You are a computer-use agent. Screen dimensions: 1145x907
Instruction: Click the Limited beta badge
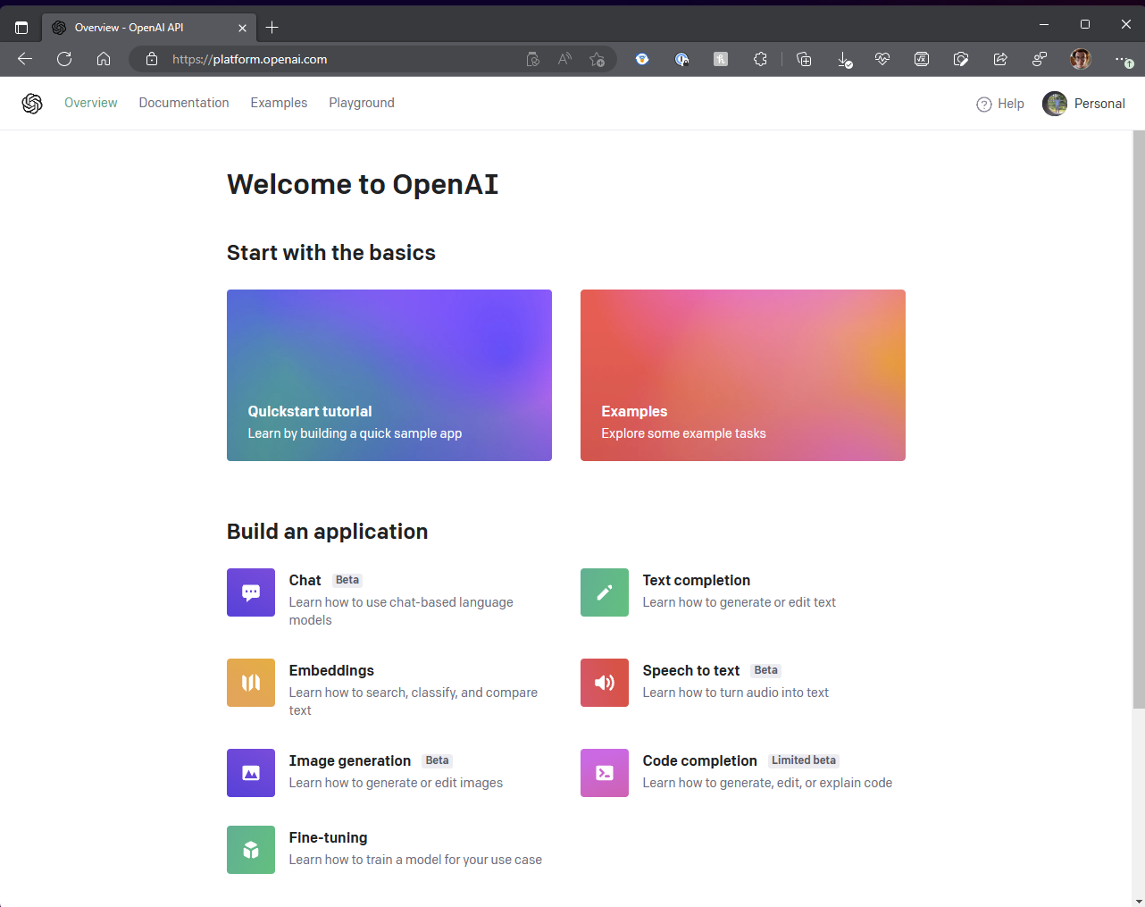point(804,760)
